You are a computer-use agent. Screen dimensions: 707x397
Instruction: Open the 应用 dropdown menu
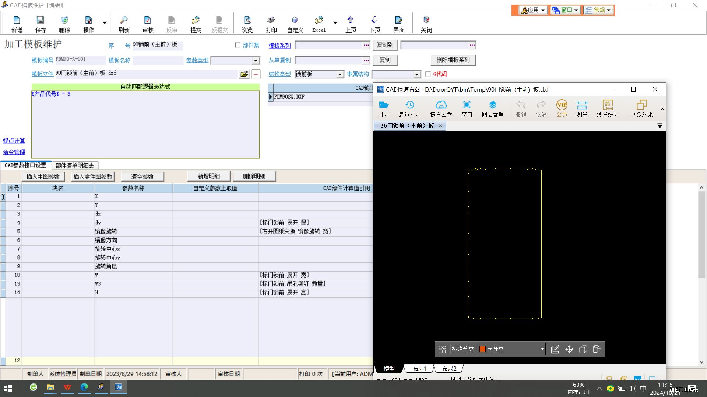(533, 10)
